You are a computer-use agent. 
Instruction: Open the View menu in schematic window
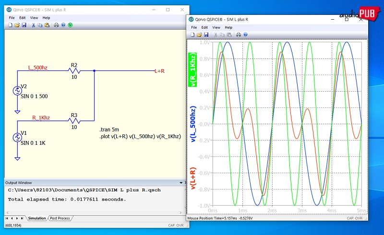34,18
